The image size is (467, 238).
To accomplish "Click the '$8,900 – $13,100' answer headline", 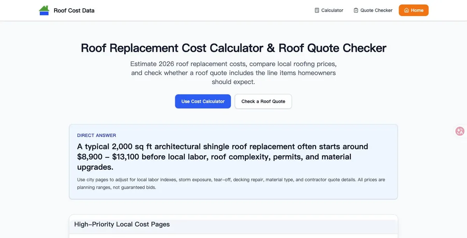I will [x=223, y=157].
